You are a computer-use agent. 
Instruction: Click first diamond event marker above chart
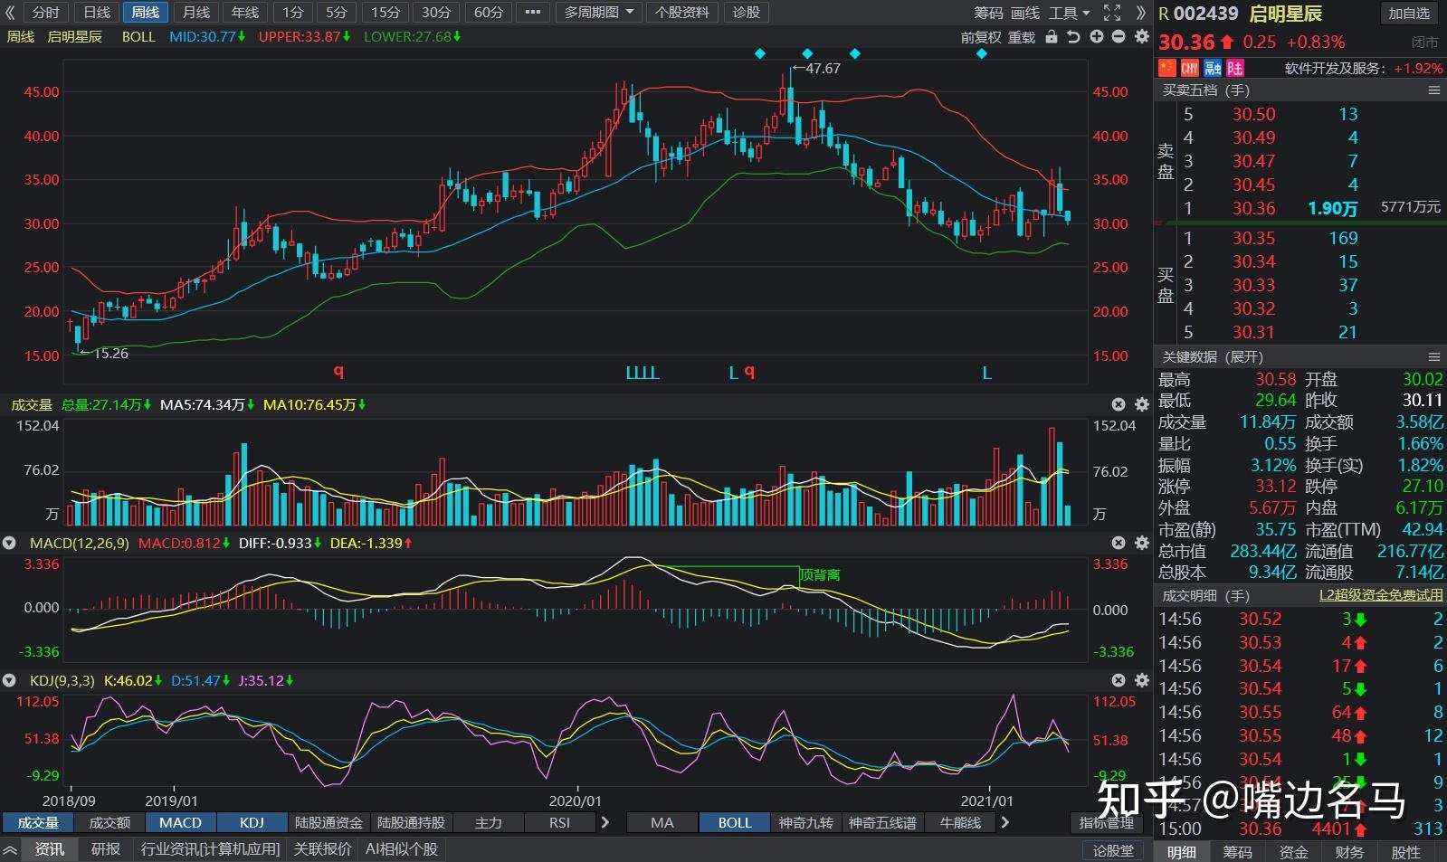click(x=760, y=54)
